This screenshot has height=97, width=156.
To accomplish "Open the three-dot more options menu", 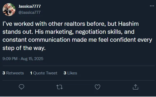I will [152, 6].
